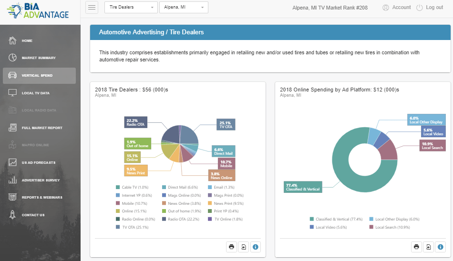Click the 1.9% Out of home label
Image resolution: width=453 pixels, height=261 pixels.
point(137,144)
